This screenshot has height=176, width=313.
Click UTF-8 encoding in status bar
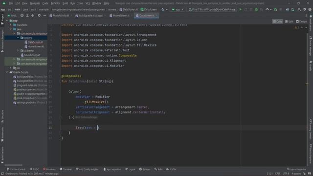coord(286,174)
